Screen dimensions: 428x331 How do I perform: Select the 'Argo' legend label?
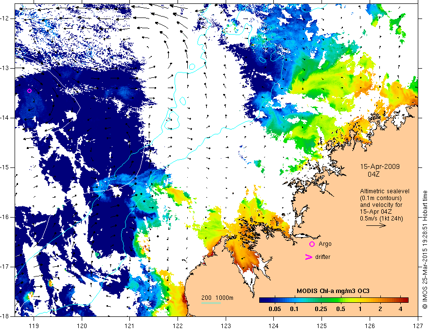(325, 244)
